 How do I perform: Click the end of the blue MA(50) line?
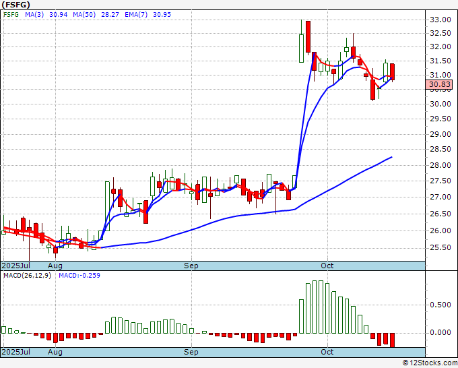tap(392, 157)
